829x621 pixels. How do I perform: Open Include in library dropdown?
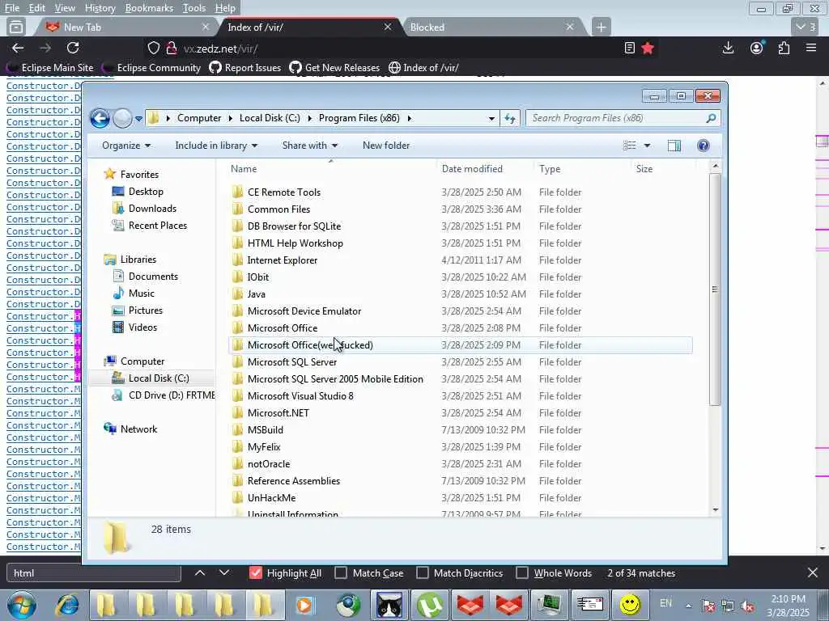pos(216,146)
